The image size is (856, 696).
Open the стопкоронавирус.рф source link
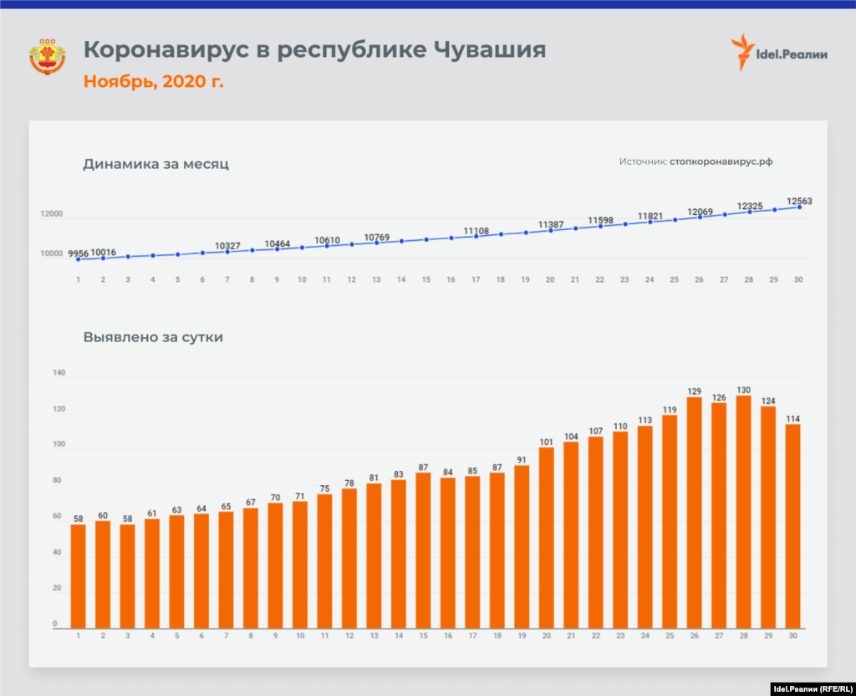(x=721, y=161)
